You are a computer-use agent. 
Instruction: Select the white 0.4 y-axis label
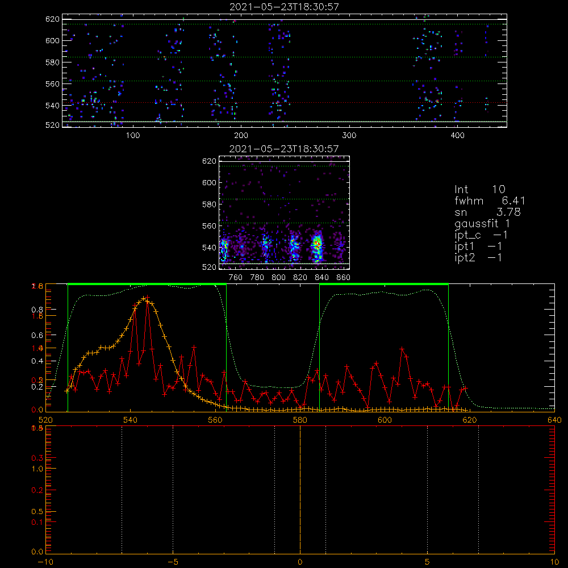pos(37,361)
